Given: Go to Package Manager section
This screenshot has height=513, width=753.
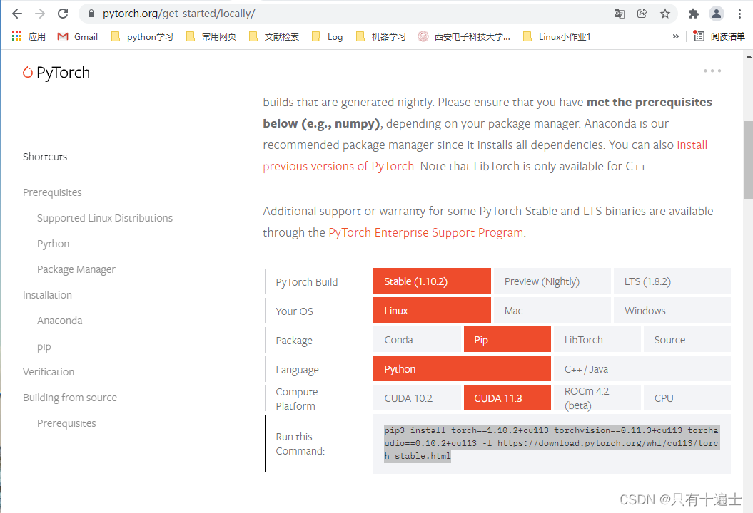Looking at the screenshot, I should tap(76, 269).
